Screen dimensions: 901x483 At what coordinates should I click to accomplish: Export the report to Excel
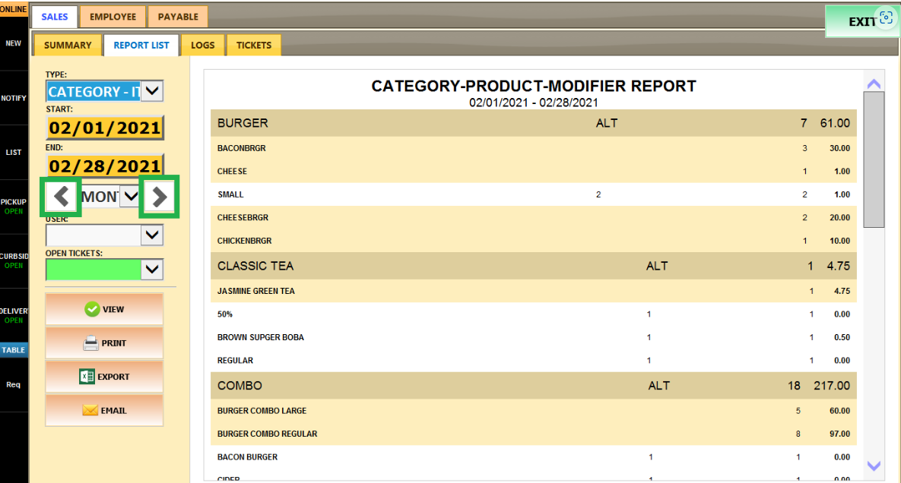pos(105,377)
